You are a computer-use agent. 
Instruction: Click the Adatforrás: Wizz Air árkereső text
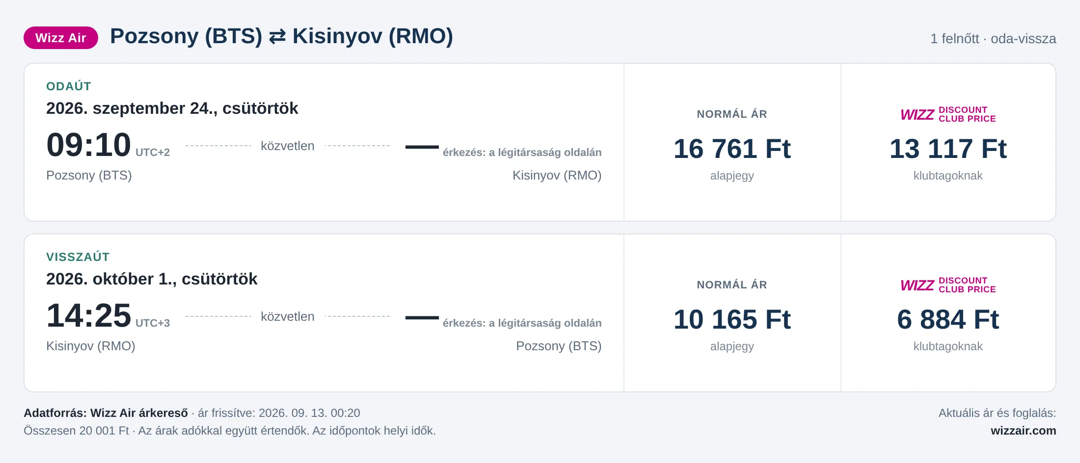[x=106, y=413]
